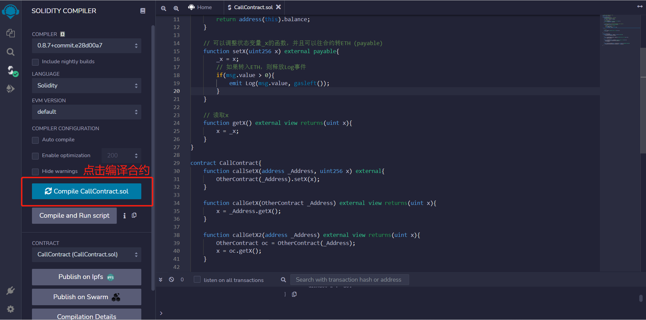Open the Search in files sidebar icon
The image size is (646, 320).
[10, 52]
